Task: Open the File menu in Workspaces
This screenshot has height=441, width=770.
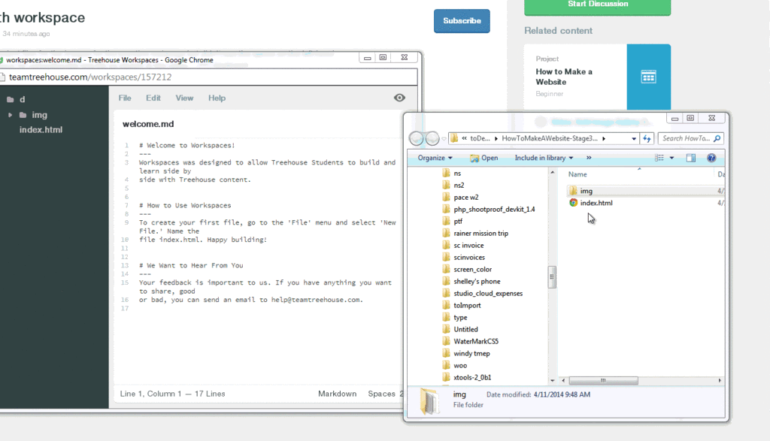Action: point(125,98)
